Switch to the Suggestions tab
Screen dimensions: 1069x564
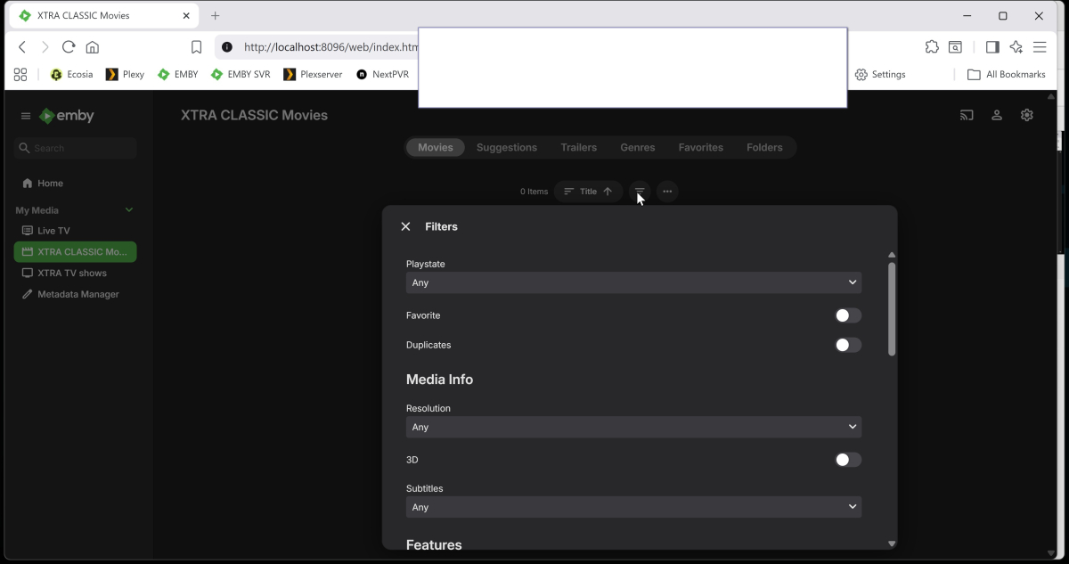pos(507,148)
